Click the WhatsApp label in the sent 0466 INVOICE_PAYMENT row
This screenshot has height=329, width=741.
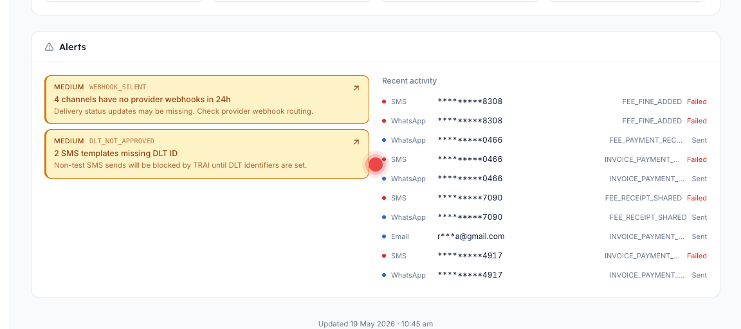(408, 179)
